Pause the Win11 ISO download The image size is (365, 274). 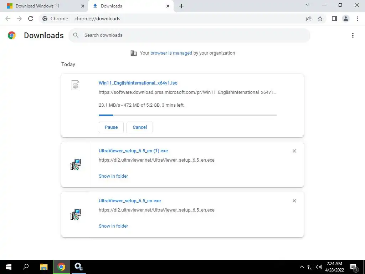(x=111, y=127)
